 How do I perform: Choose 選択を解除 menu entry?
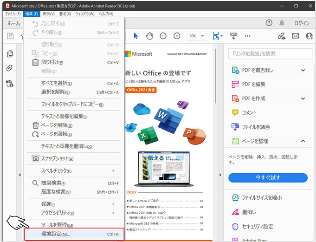74,92
